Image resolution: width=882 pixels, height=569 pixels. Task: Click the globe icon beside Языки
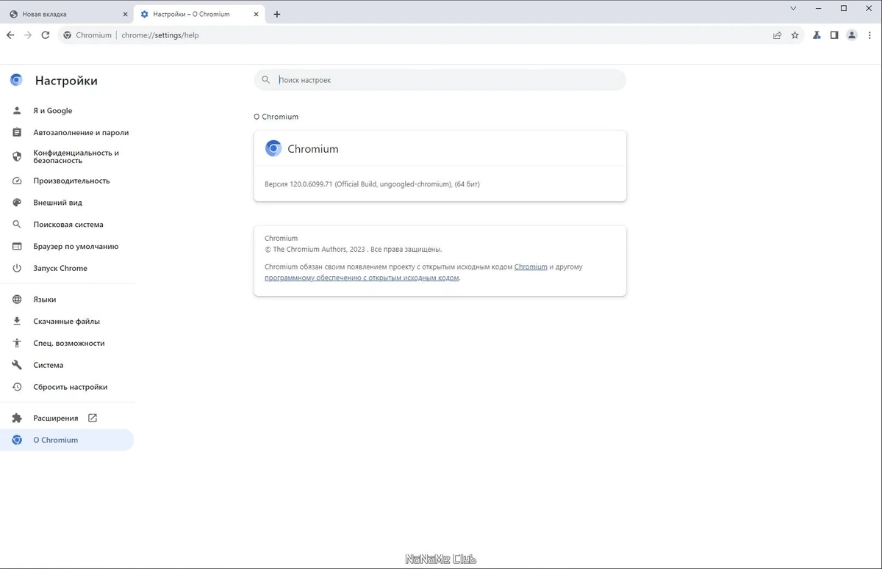point(17,300)
